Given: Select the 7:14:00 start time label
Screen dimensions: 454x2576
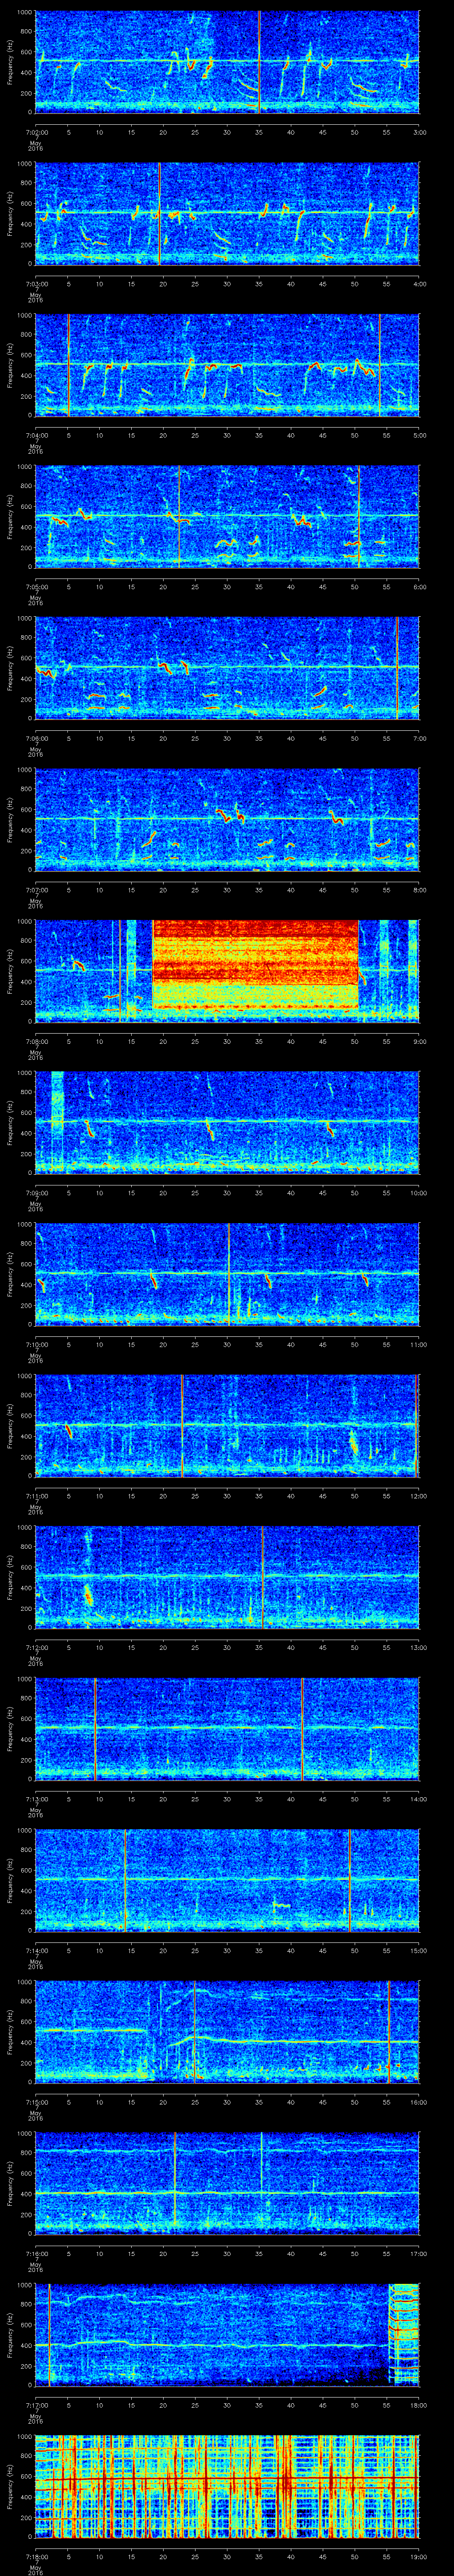Looking at the screenshot, I should [36, 1950].
